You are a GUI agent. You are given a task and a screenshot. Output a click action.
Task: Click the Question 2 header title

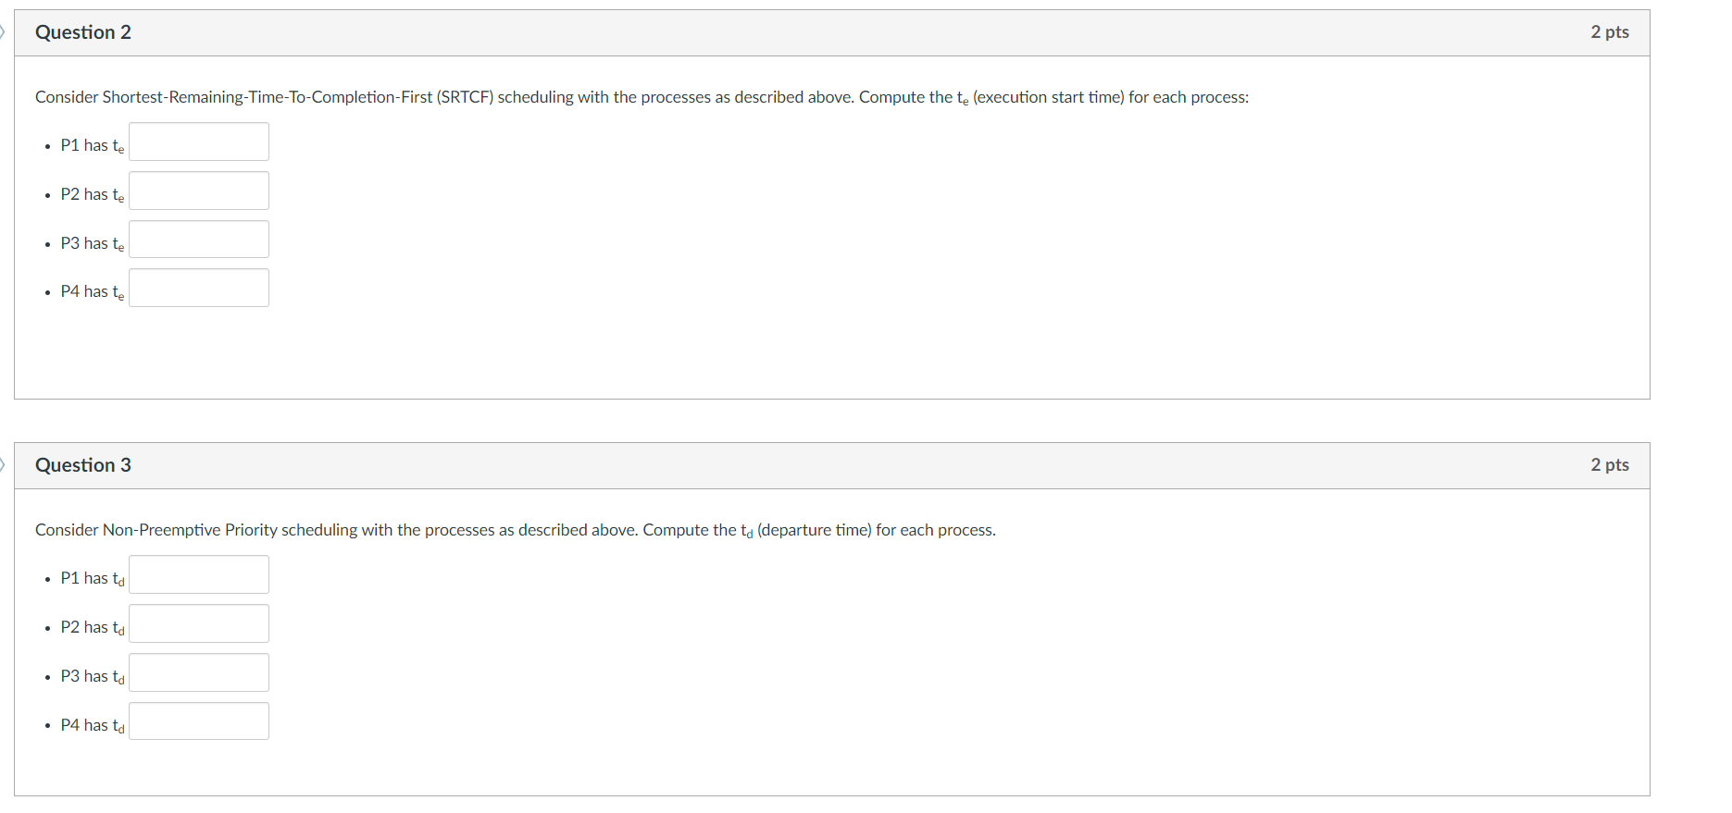(x=83, y=32)
